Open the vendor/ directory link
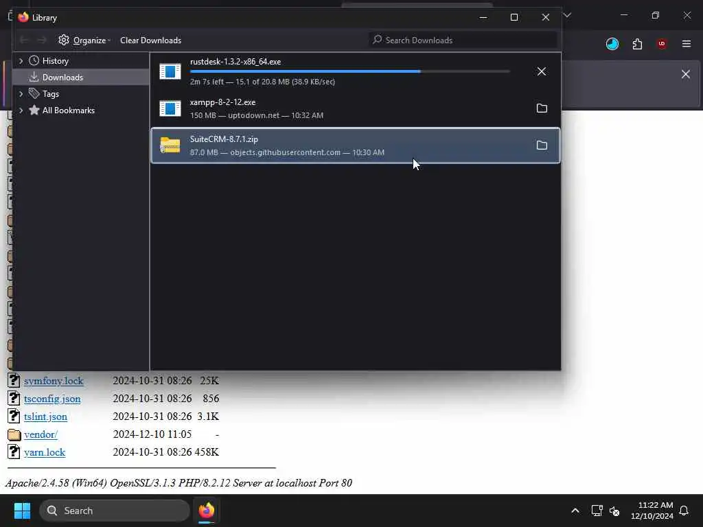Screen dimensions: 703x527 click(x=41, y=434)
